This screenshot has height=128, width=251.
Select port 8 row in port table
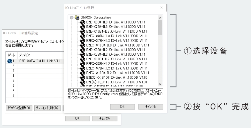[35, 95]
